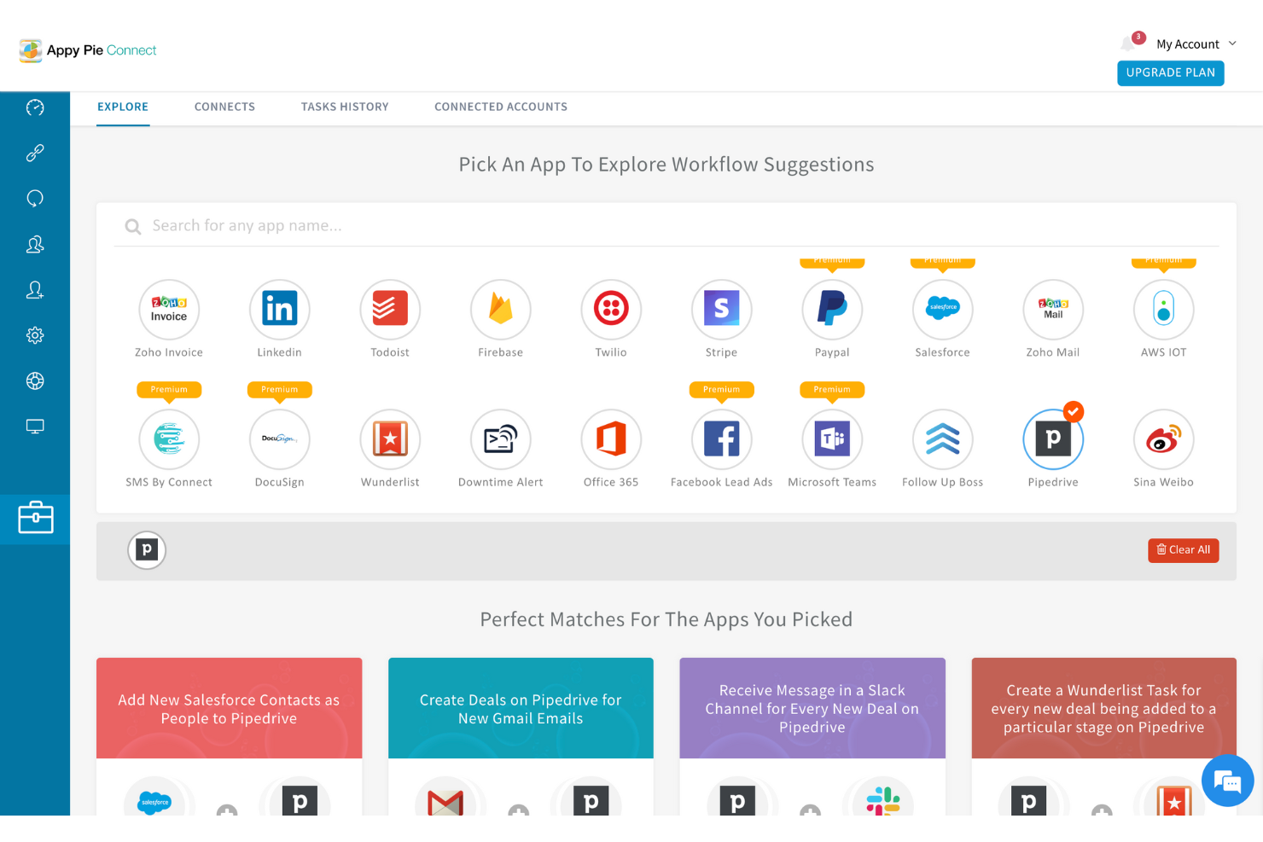The height and width of the screenshot is (842, 1263).
Task: Open the refresh history icon in sidebar
Action: click(x=35, y=199)
